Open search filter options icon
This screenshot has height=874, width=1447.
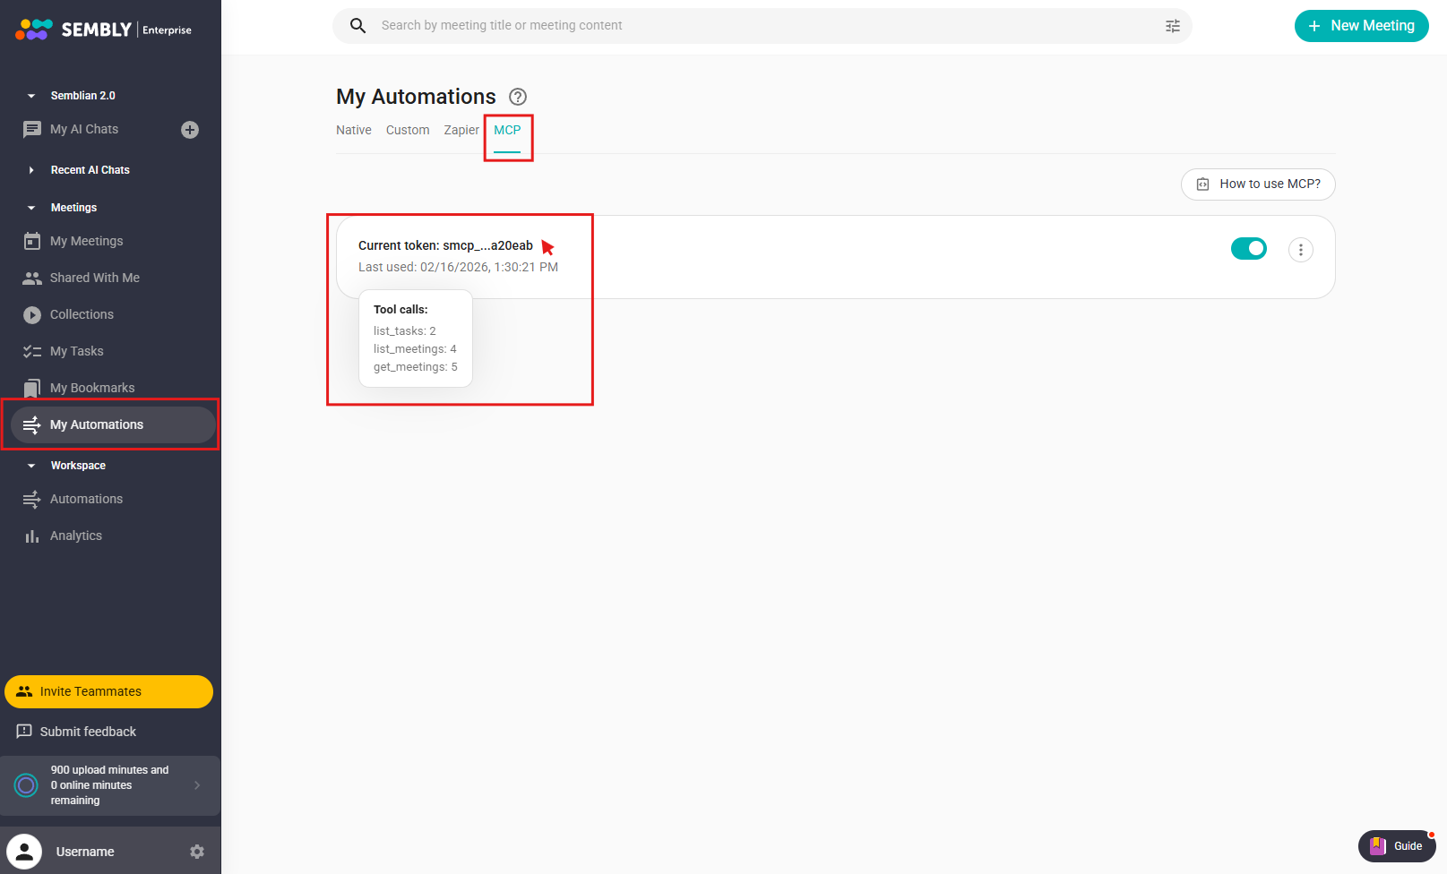click(1172, 26)
